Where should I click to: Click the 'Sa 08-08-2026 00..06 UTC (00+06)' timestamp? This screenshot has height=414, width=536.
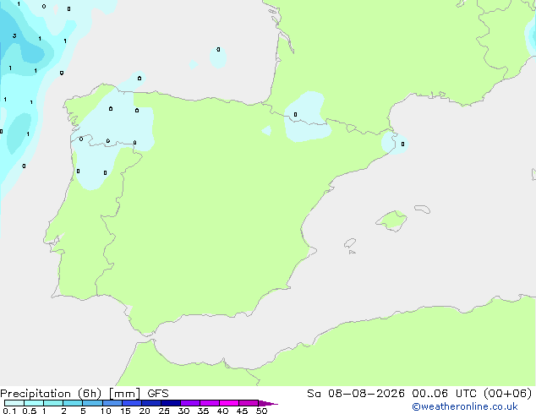pyautogui.click(x=419, y=394)
